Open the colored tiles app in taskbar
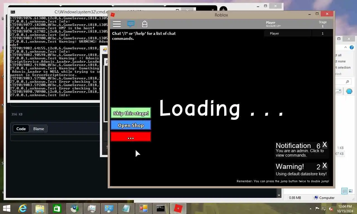The height and width of the screenshot is (214, 357). tap(143, 208)
